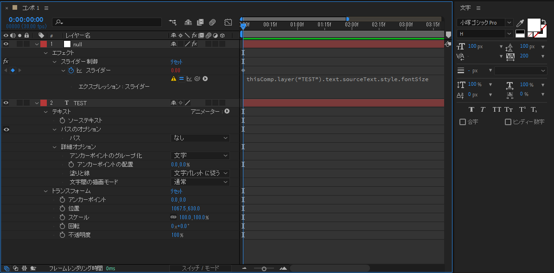Apply faux bold text style
The image size is (554, 273).
pyautogui.click(x=471, y=109)
